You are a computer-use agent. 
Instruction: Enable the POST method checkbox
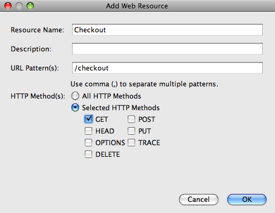pyautogui.click(x=131, y=119)
